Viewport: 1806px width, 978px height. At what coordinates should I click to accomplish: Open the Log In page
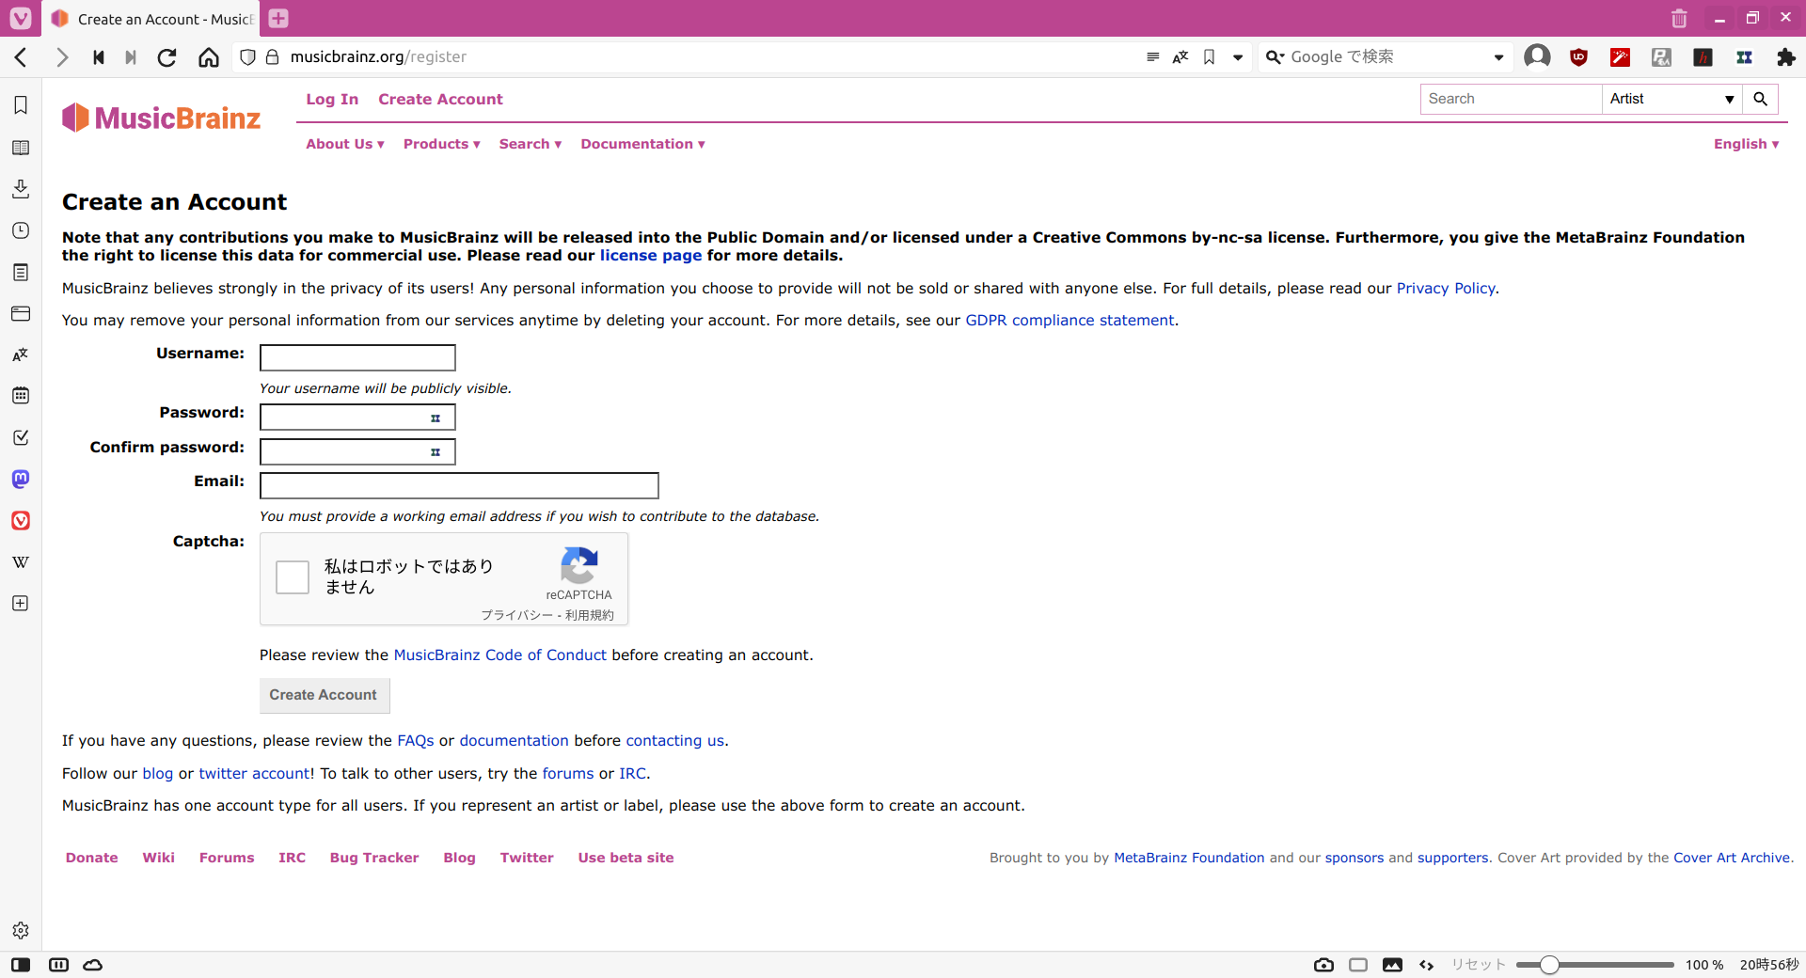pyautogui.click(x=332, y=99)
